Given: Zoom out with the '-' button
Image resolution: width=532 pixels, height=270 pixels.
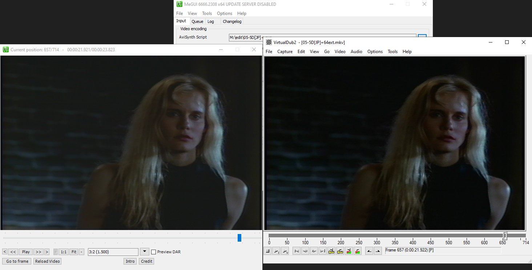Looking at the screenshot, I should point(82,252).
